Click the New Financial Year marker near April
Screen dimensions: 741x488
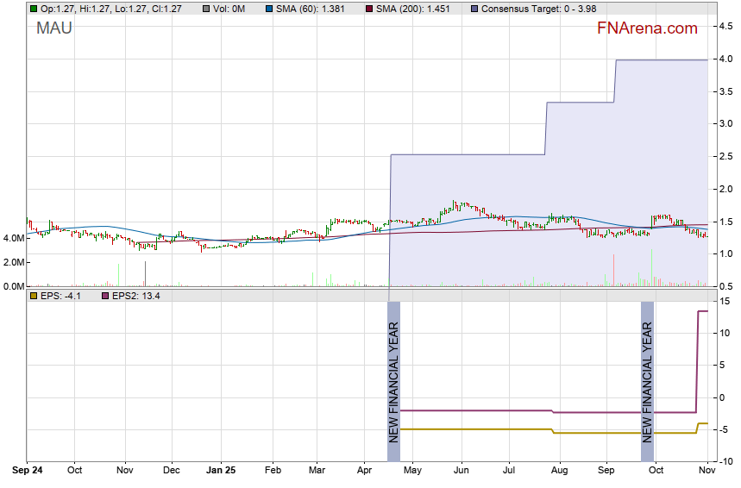pyautogui.click(x=393, y=382)
